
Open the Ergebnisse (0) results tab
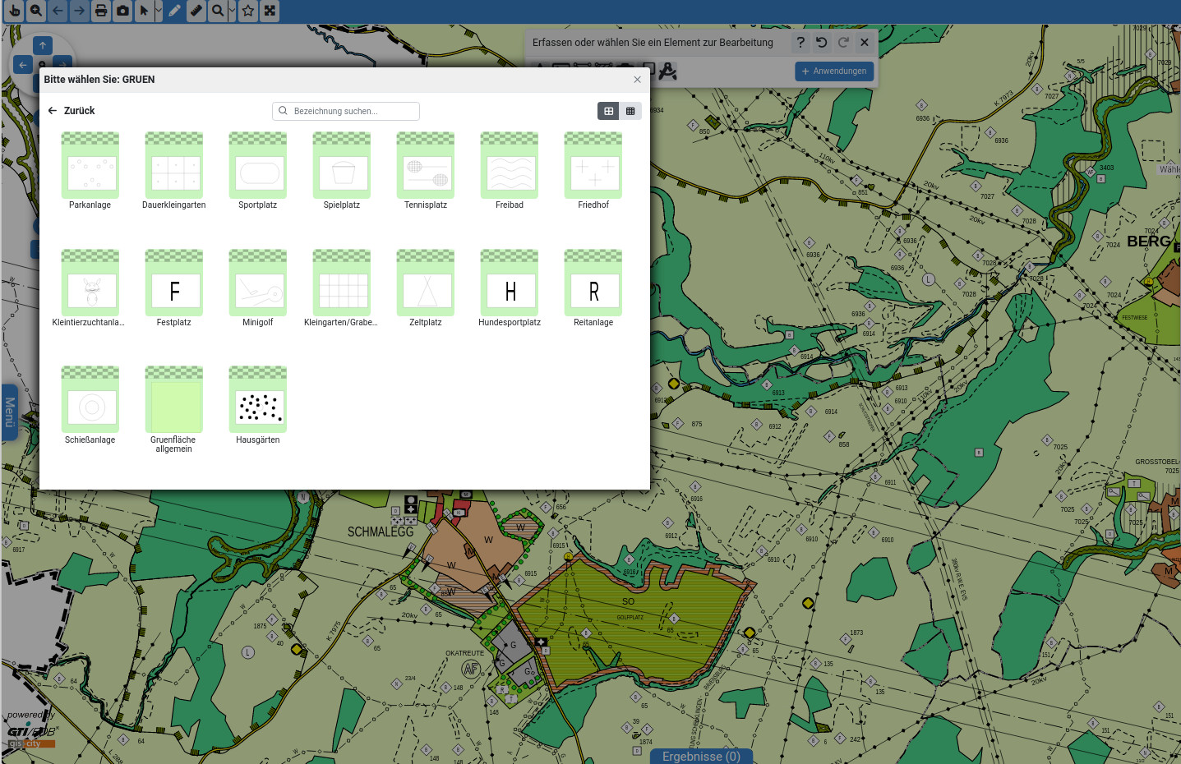tap(701, 756)
